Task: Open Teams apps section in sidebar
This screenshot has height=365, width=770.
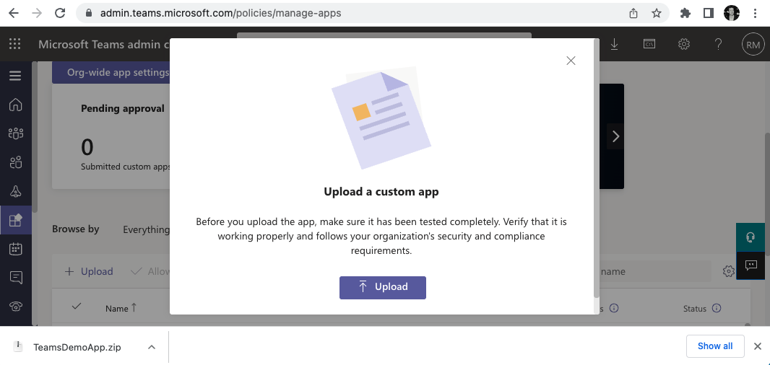Action: coord(16,220)
